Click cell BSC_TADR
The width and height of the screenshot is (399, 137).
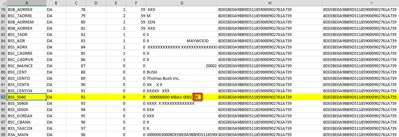click(27, 35)
